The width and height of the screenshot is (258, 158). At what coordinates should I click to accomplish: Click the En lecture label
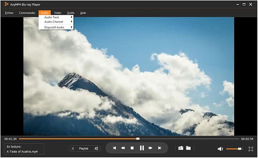[14, 146]
